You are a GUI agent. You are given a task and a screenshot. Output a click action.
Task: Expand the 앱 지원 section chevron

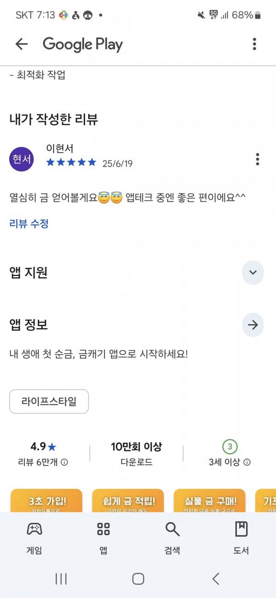(253, 272)
